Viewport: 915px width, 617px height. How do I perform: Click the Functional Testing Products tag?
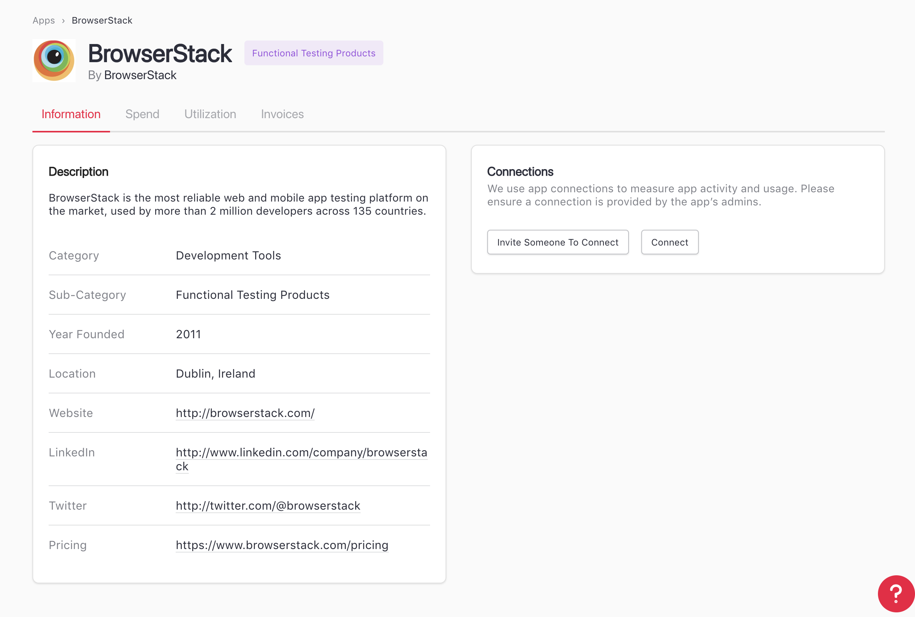313,53
